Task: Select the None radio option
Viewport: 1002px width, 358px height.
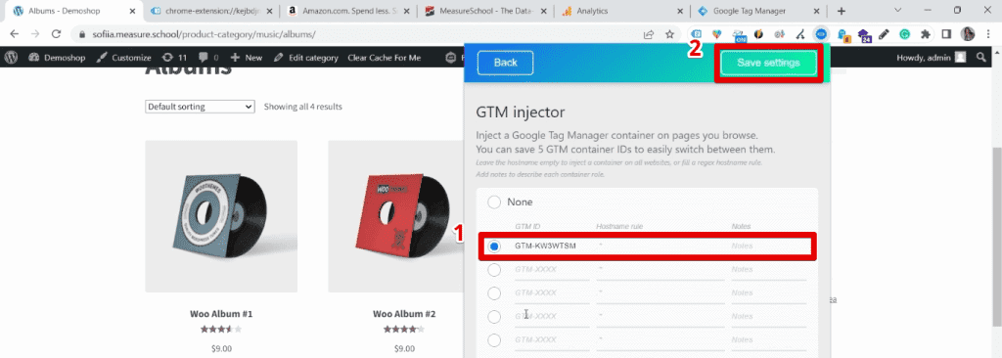Action: [x=494, y=202]
